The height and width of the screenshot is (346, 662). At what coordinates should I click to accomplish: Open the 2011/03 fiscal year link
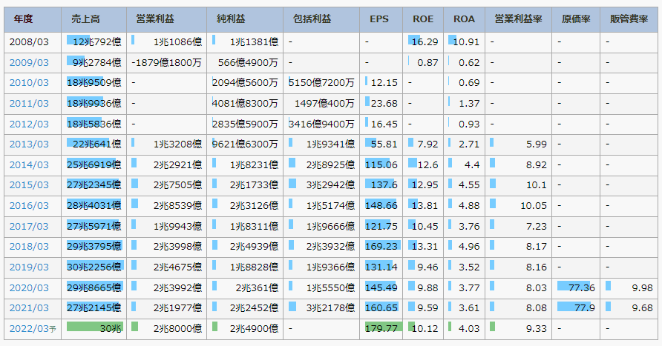pos(29,104)
